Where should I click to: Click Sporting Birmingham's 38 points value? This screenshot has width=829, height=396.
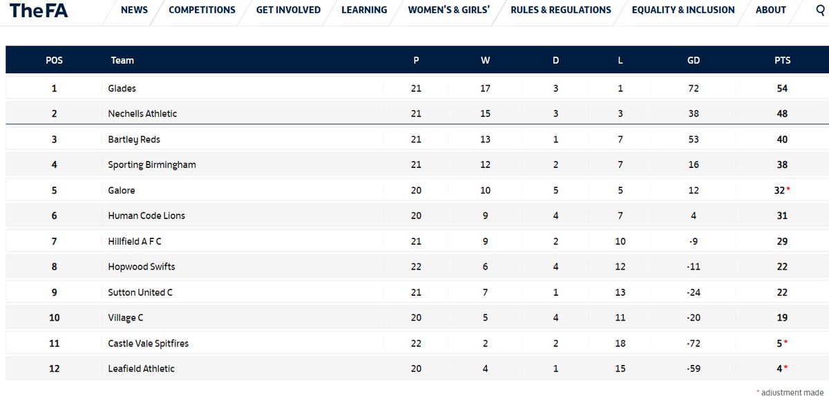tap(782, 164)
